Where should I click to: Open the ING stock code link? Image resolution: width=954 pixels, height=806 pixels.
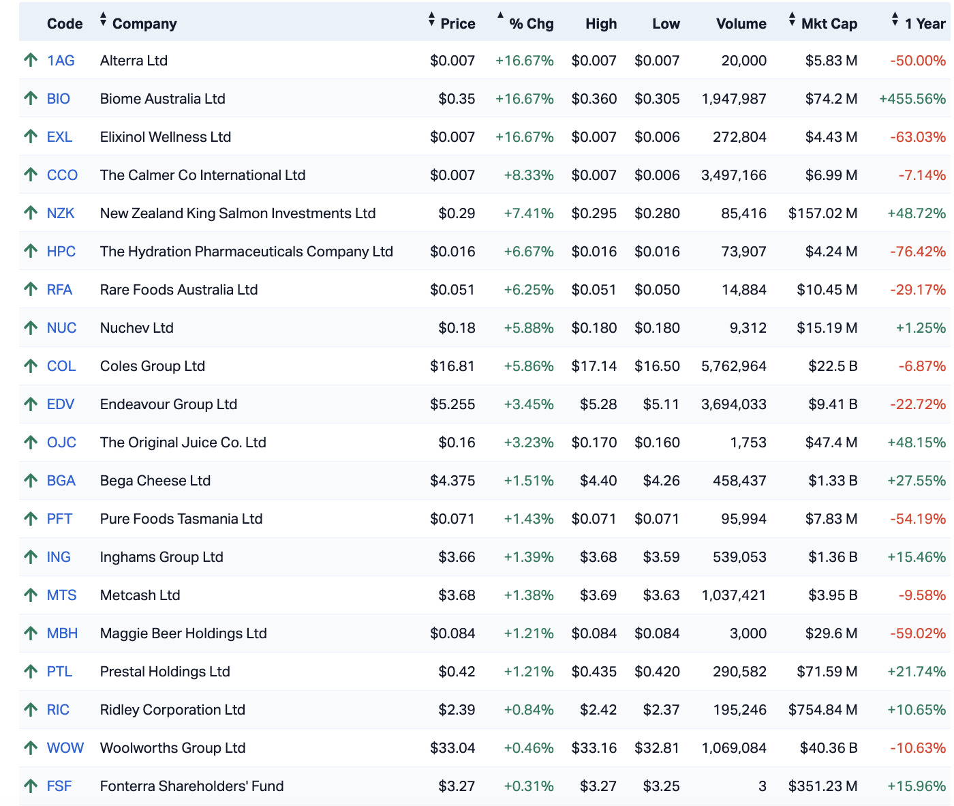[59, 556]
